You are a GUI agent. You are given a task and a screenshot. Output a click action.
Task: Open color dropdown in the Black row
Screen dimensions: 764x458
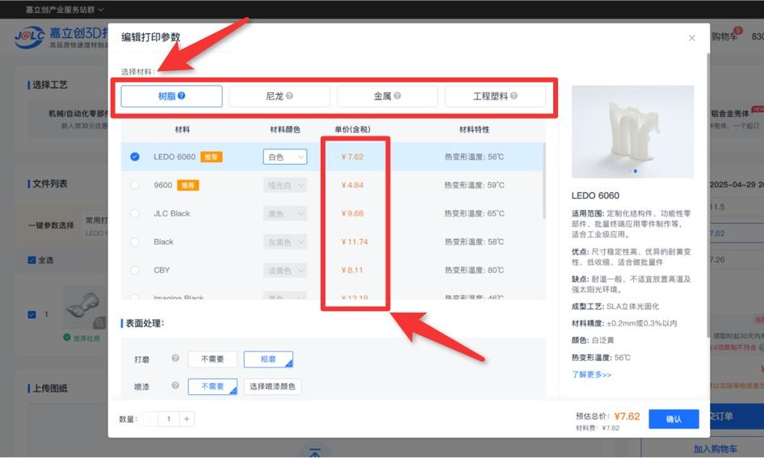[285, 242]
